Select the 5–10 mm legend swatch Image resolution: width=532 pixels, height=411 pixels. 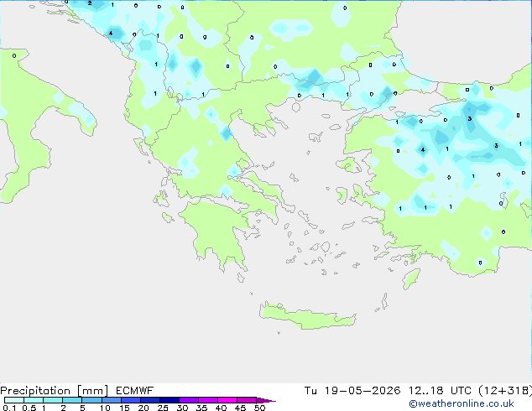[x=91, y=400]
